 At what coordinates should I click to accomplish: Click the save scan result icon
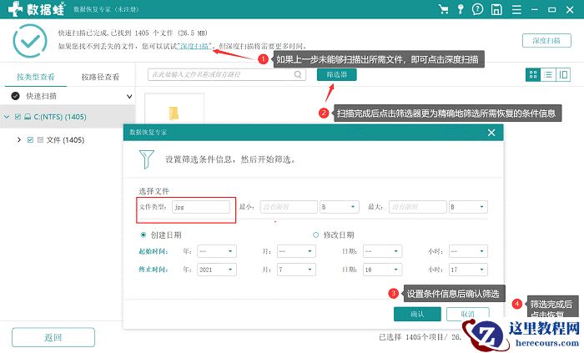496,9
